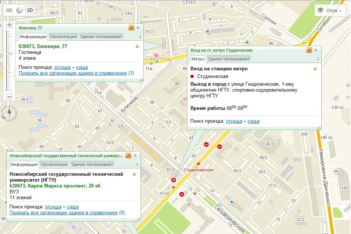Close the НГТУ university info card

tap(135, 156)
